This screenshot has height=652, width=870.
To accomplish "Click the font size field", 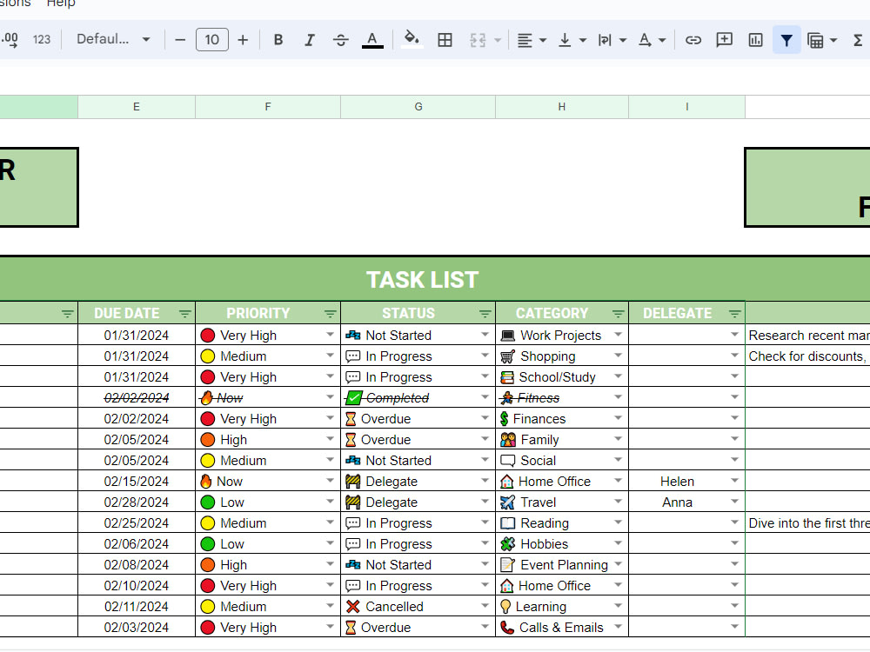I will [212, 40].
